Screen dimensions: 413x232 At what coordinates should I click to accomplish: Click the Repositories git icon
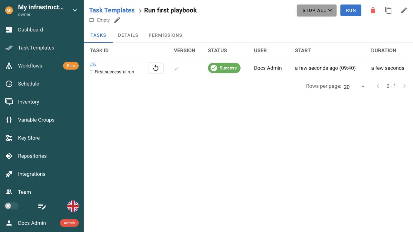coord(9,156)
